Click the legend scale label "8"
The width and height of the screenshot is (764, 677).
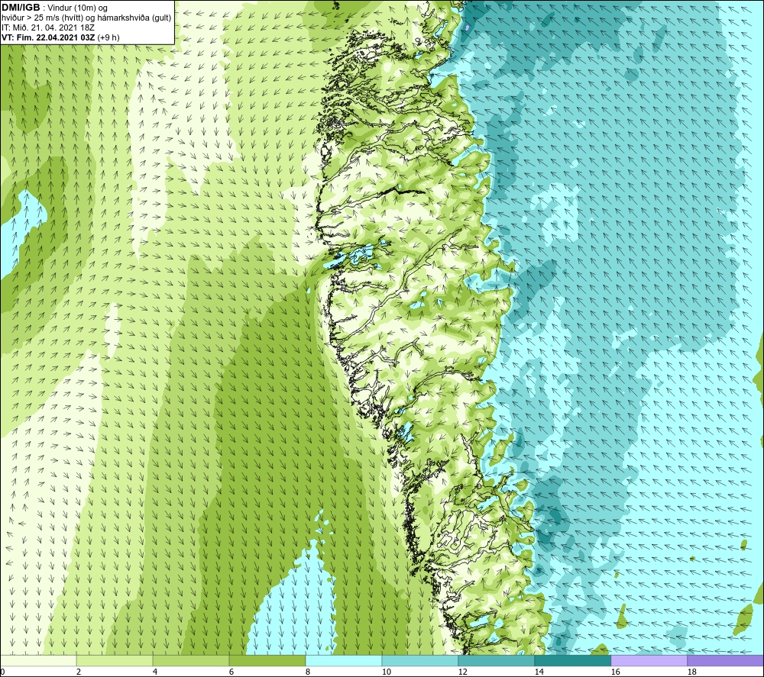[308, 672]
